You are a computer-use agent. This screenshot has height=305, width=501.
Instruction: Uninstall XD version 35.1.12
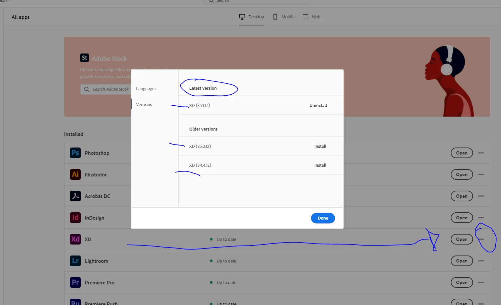(x=318, y=105)
